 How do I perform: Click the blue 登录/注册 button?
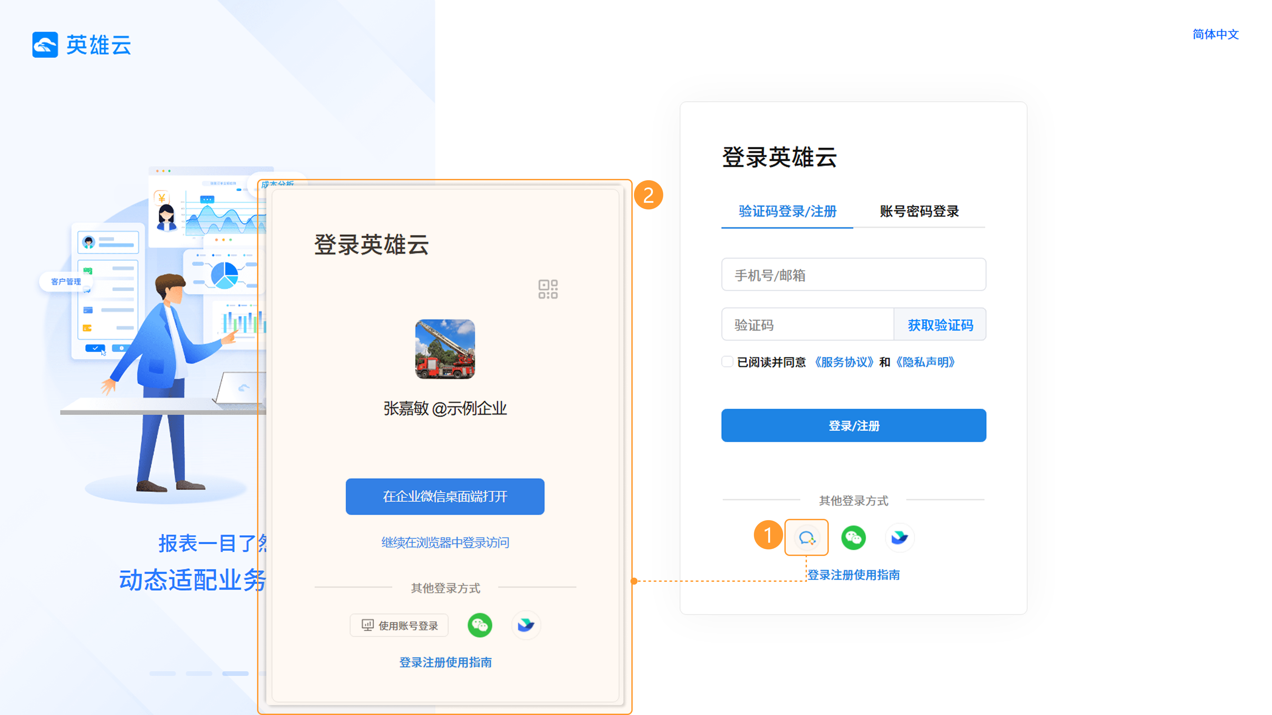853,425
